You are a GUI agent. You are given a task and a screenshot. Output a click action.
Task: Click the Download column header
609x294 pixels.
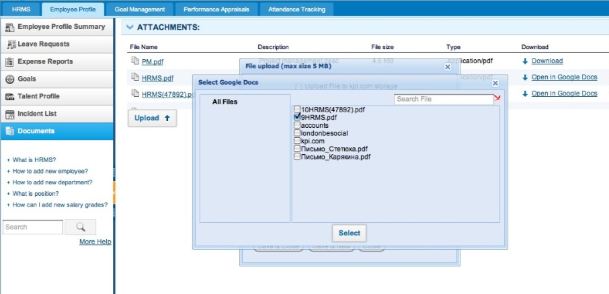pos(535,47)
